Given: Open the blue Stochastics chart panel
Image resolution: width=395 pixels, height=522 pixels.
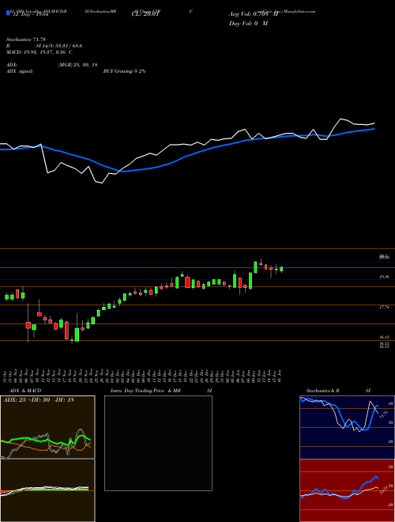Looking at the screenshot, I should 348,427.
